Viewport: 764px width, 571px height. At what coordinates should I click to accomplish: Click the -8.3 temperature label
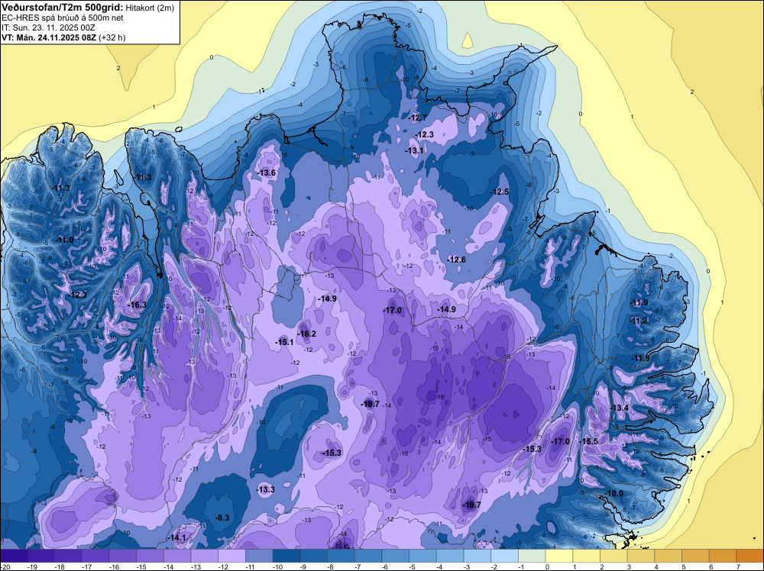tap(222, 518)
